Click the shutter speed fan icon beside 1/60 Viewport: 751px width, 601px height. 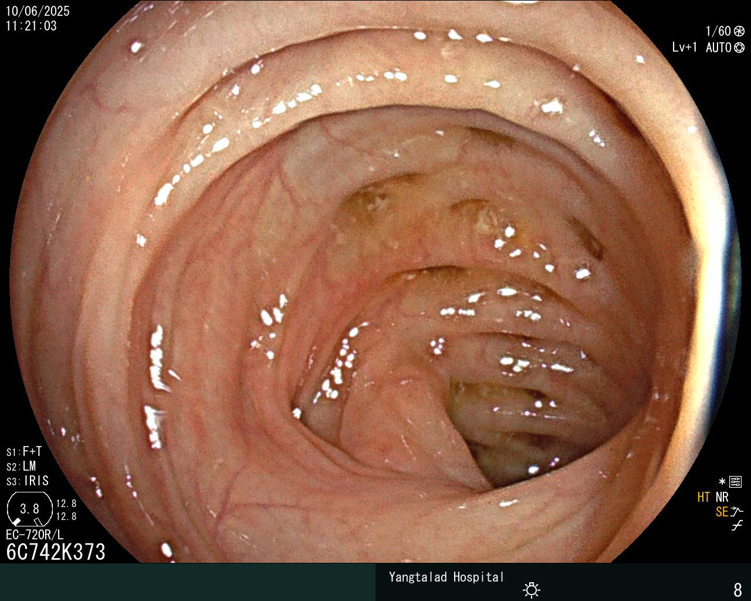(x=739, y=32)
